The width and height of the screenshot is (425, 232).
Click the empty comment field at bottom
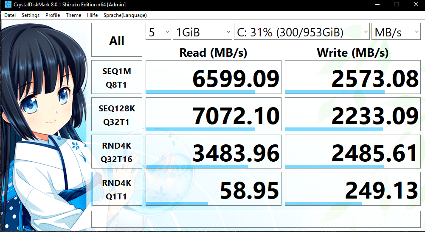(256, 219)
